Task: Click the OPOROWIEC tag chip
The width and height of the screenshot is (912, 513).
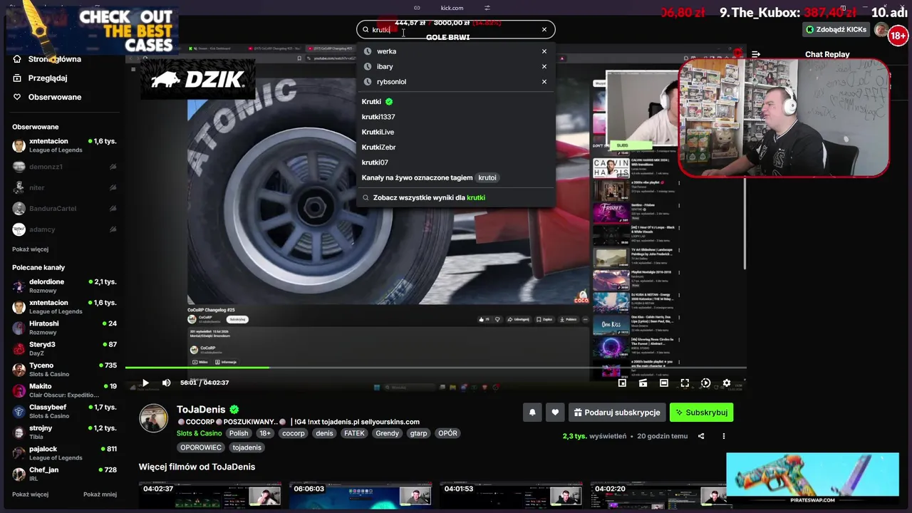Action: point(201,447)
